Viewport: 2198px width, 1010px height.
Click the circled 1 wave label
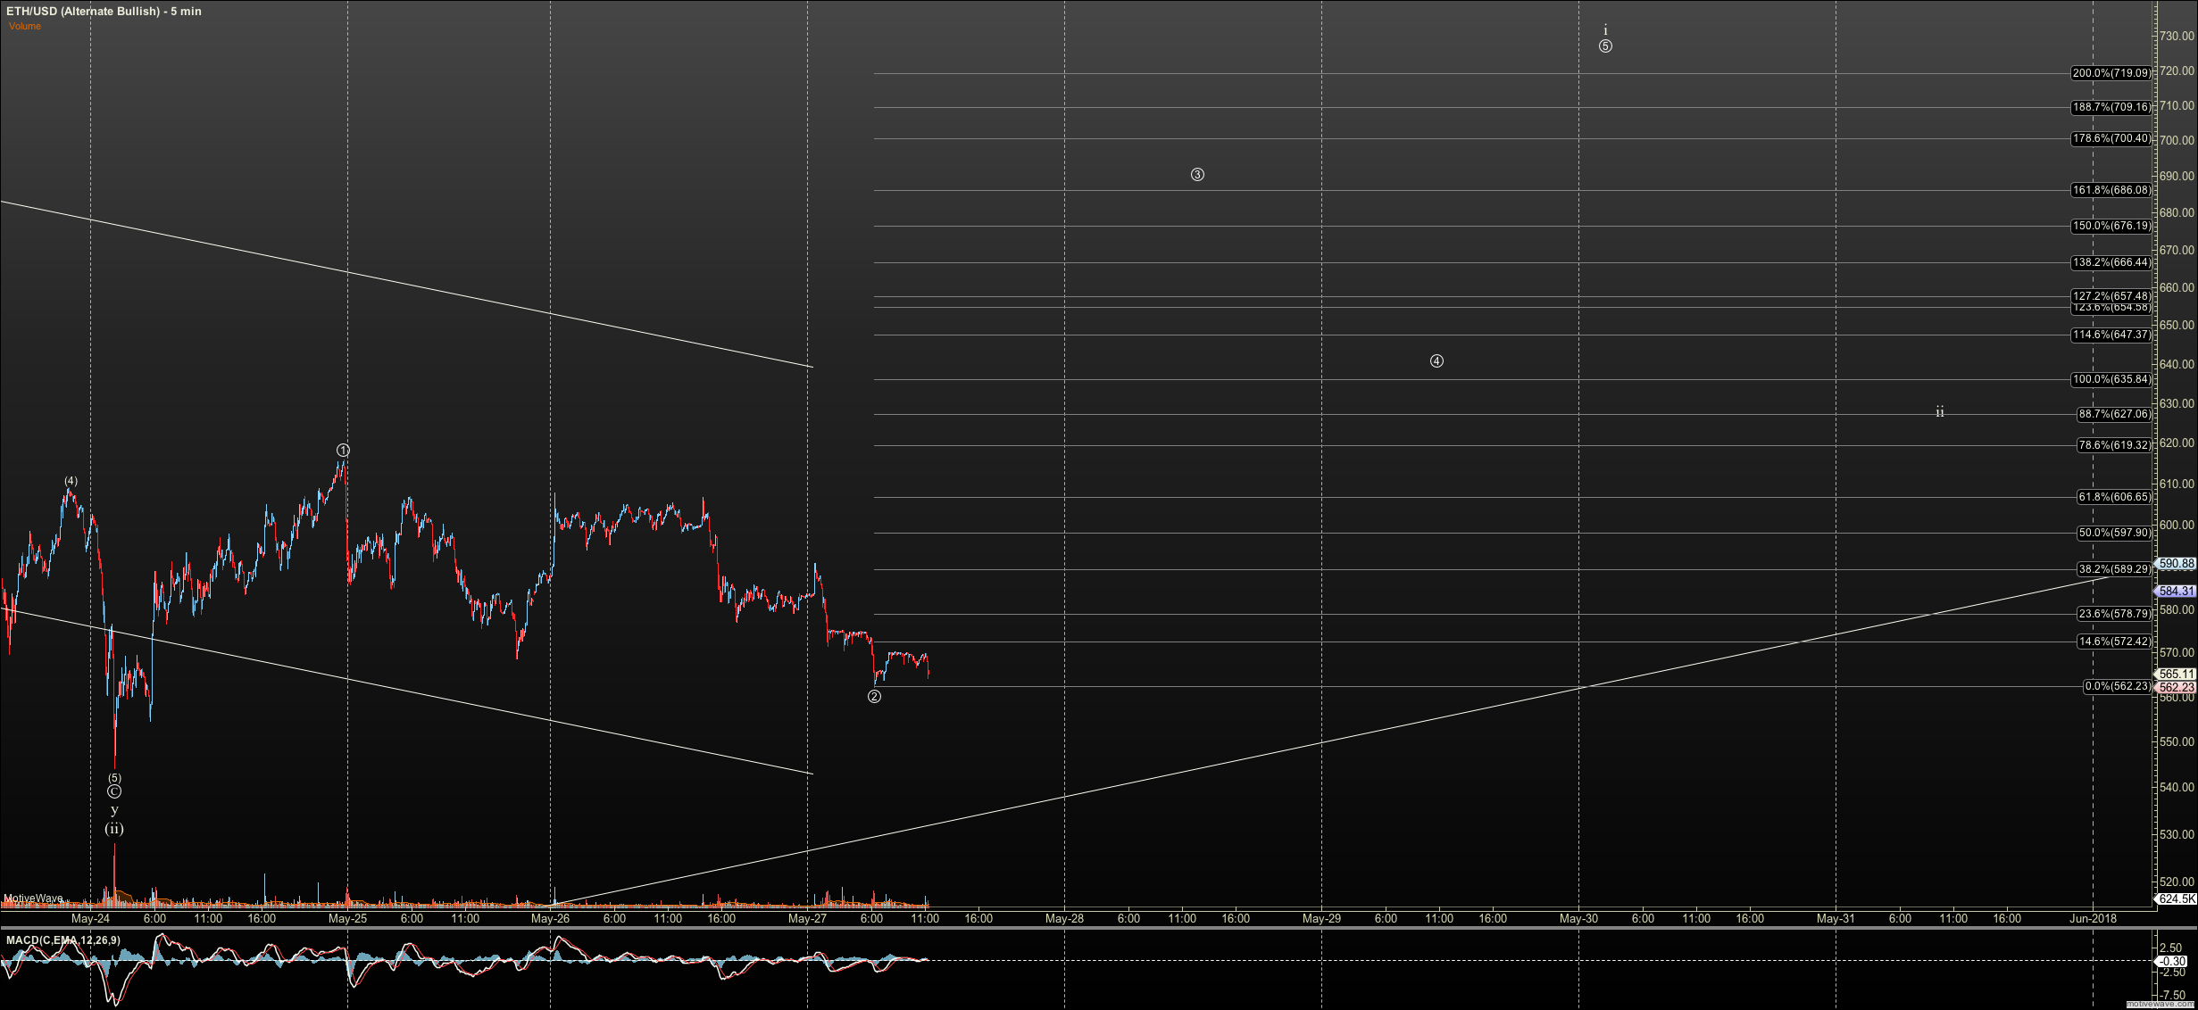(343, 451)
